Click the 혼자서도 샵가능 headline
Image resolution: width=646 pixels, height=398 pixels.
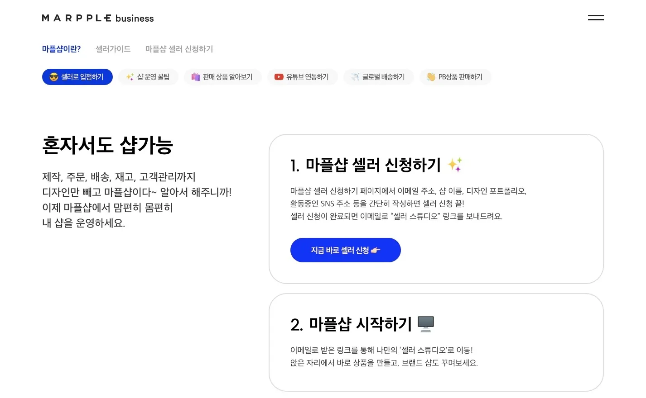(x=107, y=146)
